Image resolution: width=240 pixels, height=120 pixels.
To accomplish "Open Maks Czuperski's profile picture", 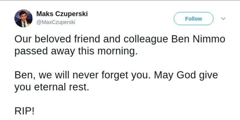I will coord(23,18).
